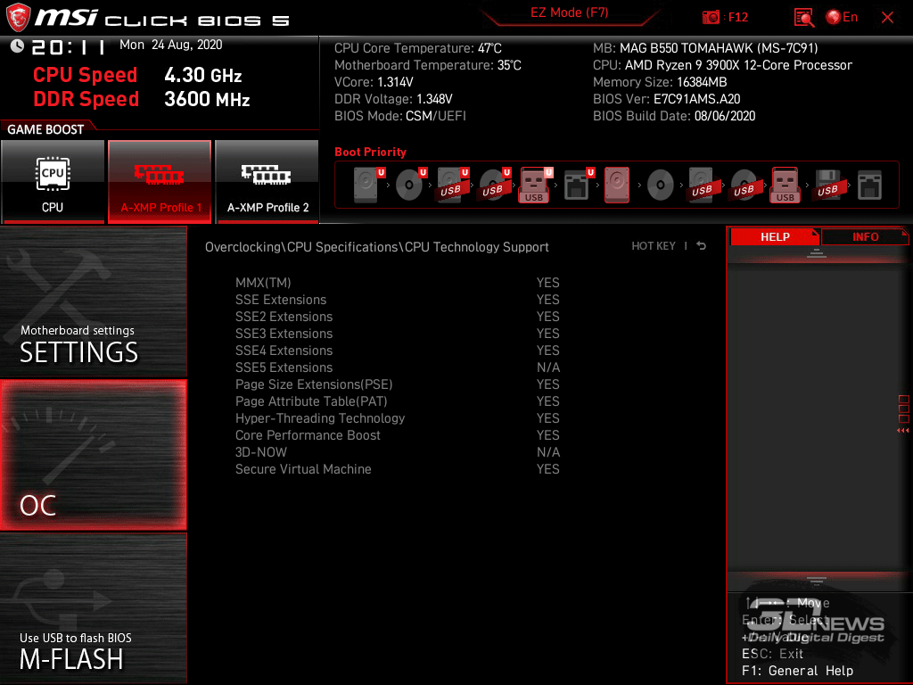Select the SSE4 Extensions row

397,350
